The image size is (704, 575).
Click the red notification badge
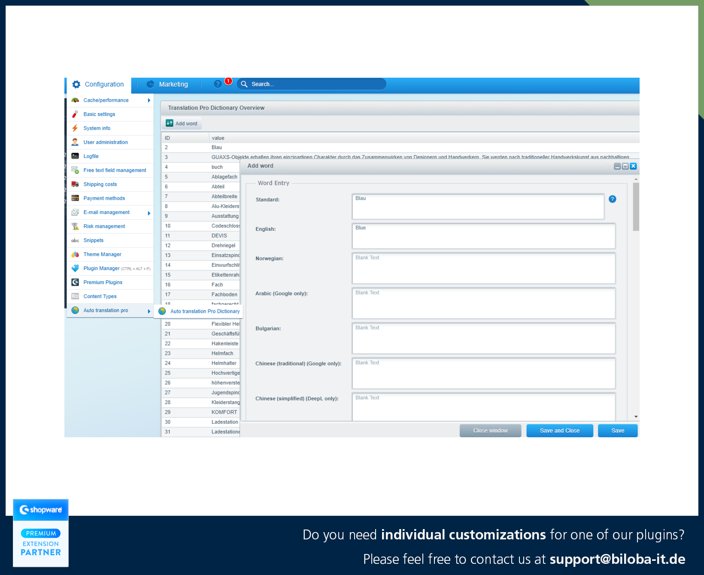[x=229, y=81]
